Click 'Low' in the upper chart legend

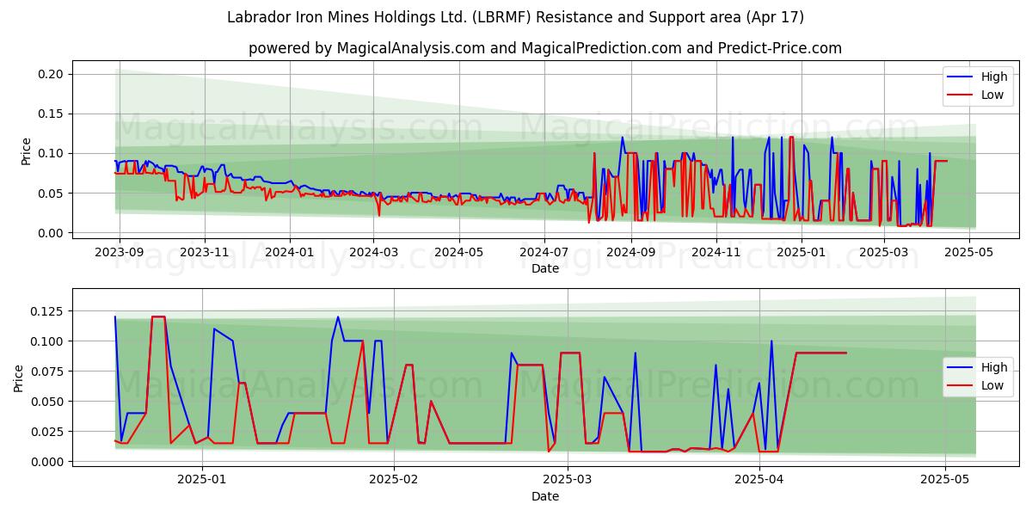(992, 95)
